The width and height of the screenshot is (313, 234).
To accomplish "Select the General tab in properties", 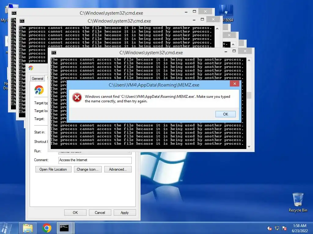I will [38, 78].
